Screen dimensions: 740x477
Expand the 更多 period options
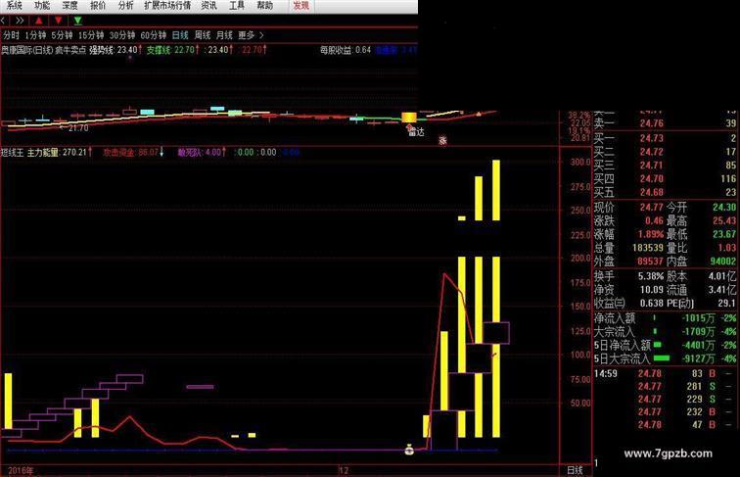(x=251, y=35)
